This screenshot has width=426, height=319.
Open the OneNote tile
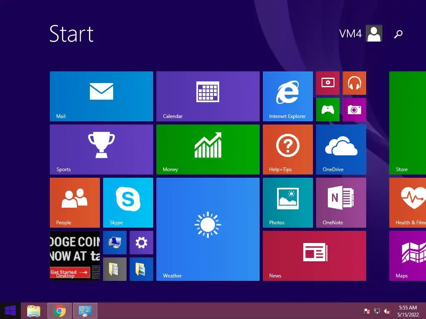coord(341,203)
